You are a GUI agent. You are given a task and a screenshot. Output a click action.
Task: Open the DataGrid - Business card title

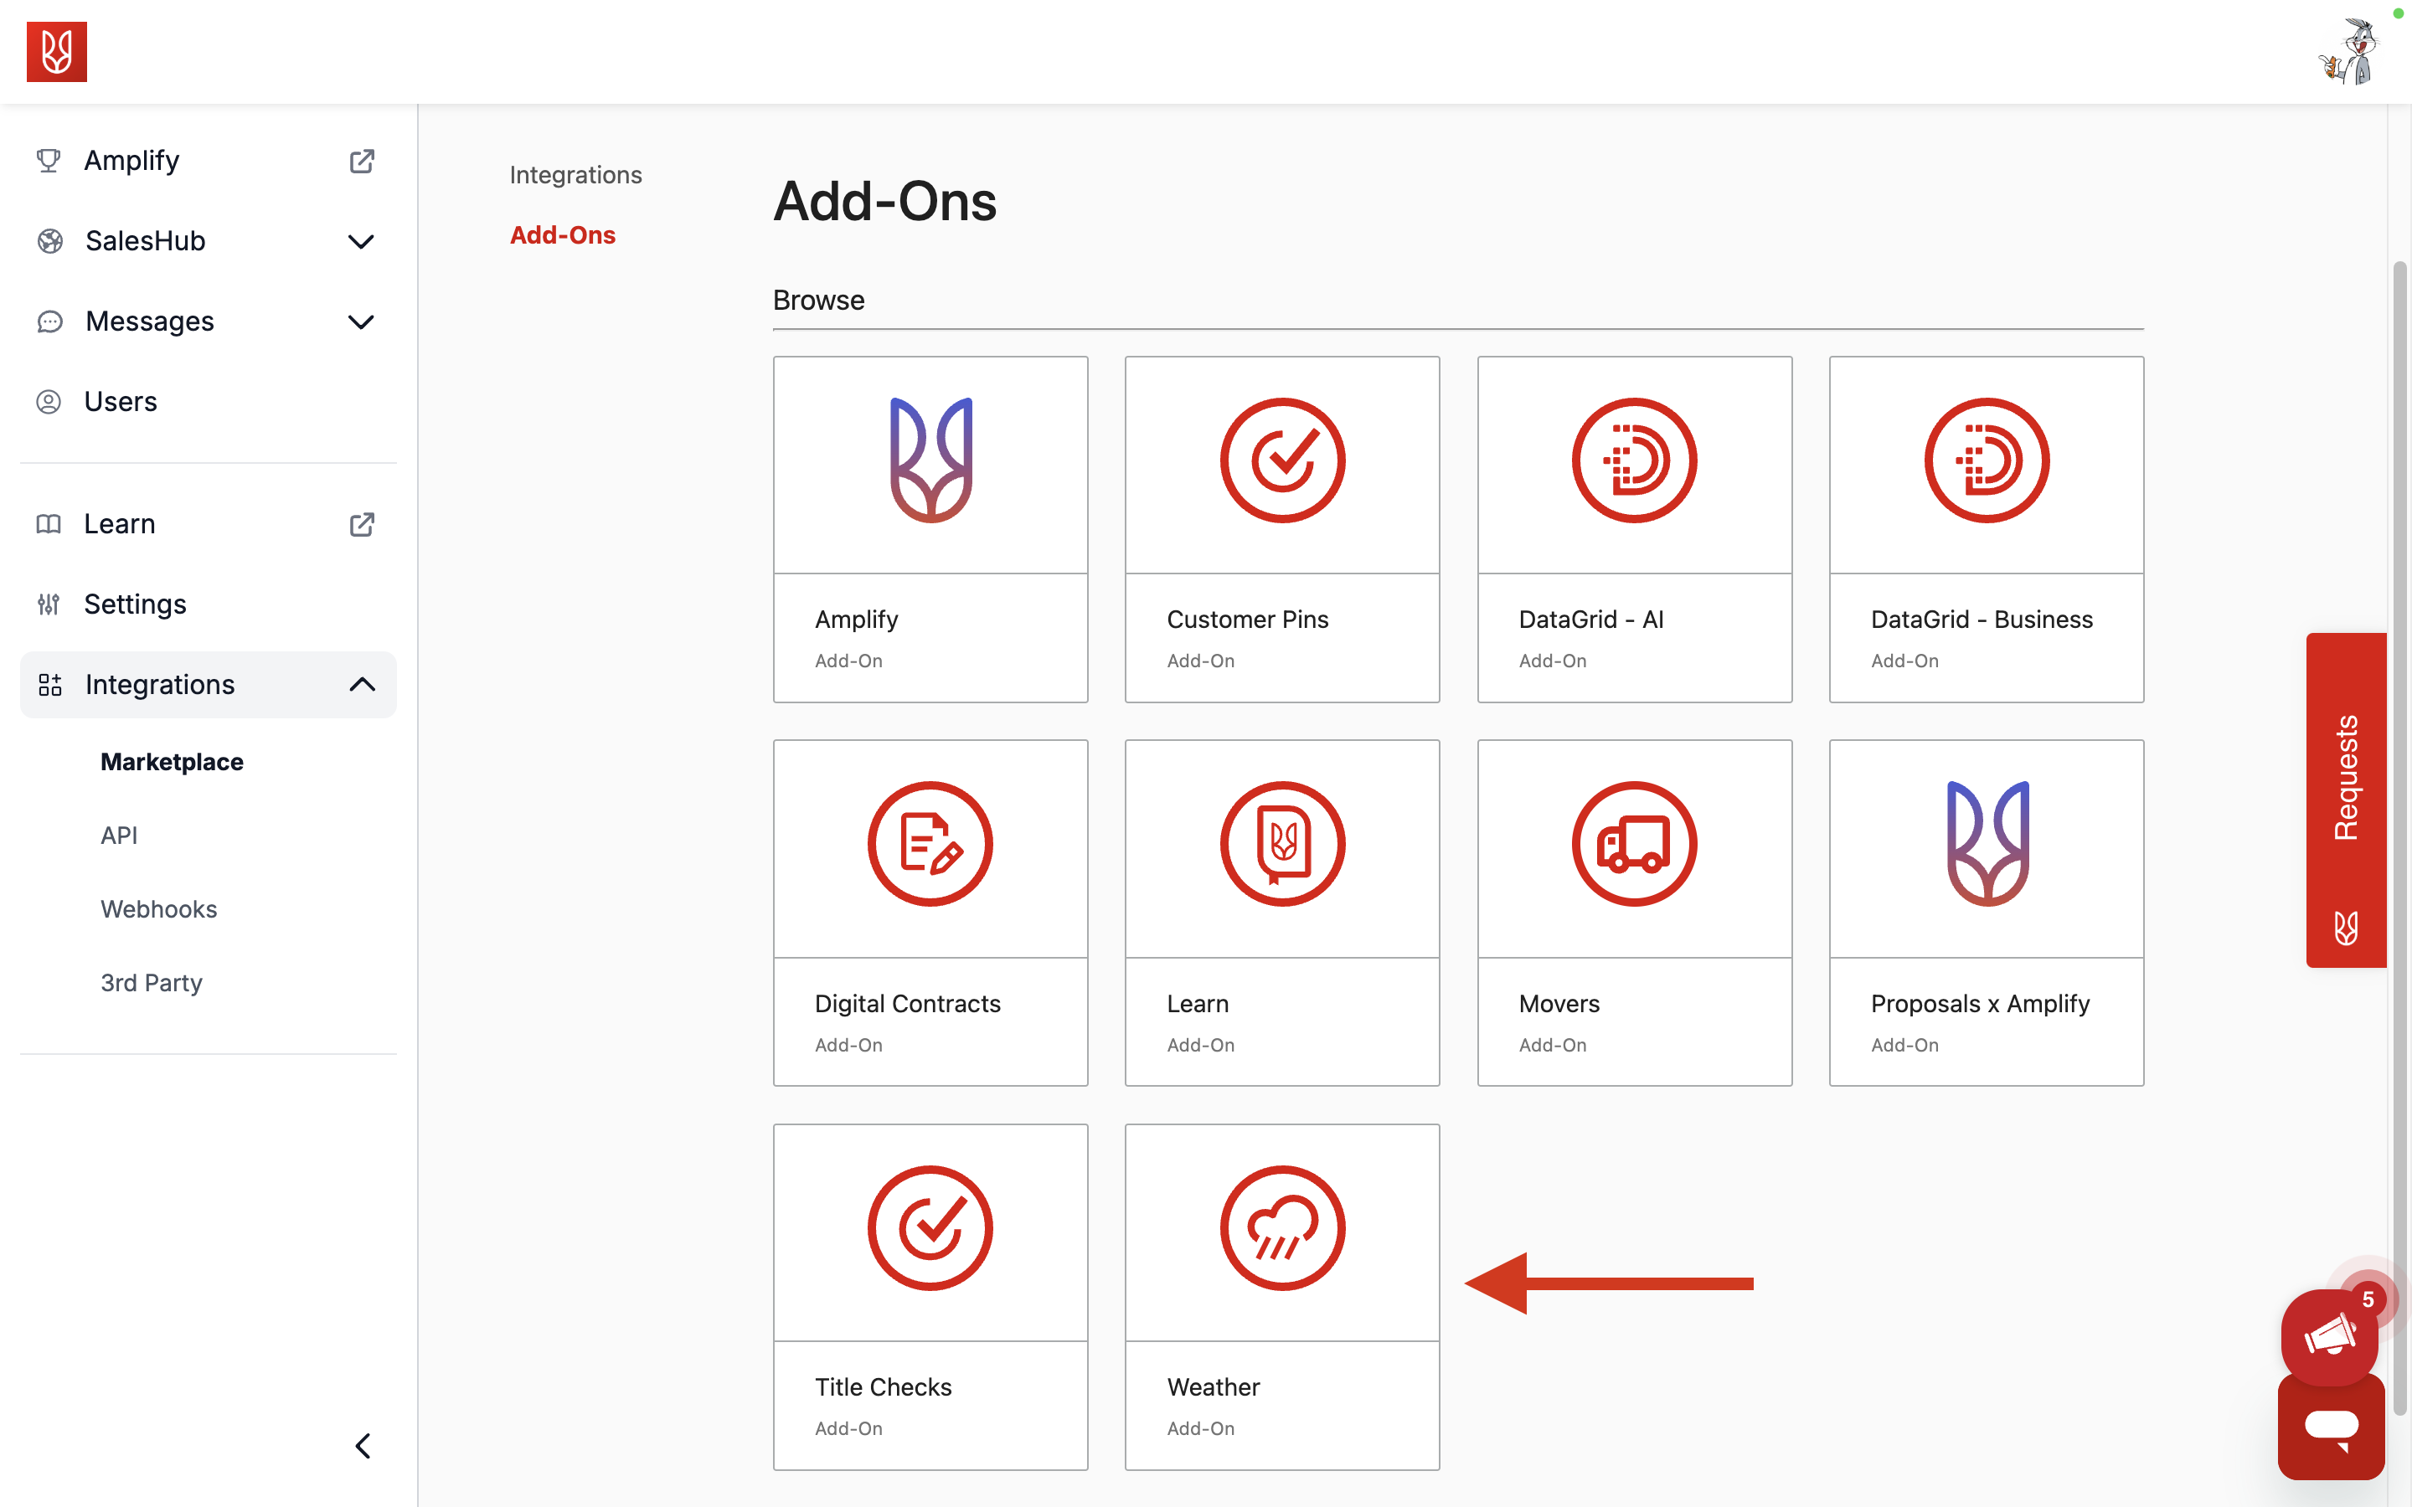1982,619
